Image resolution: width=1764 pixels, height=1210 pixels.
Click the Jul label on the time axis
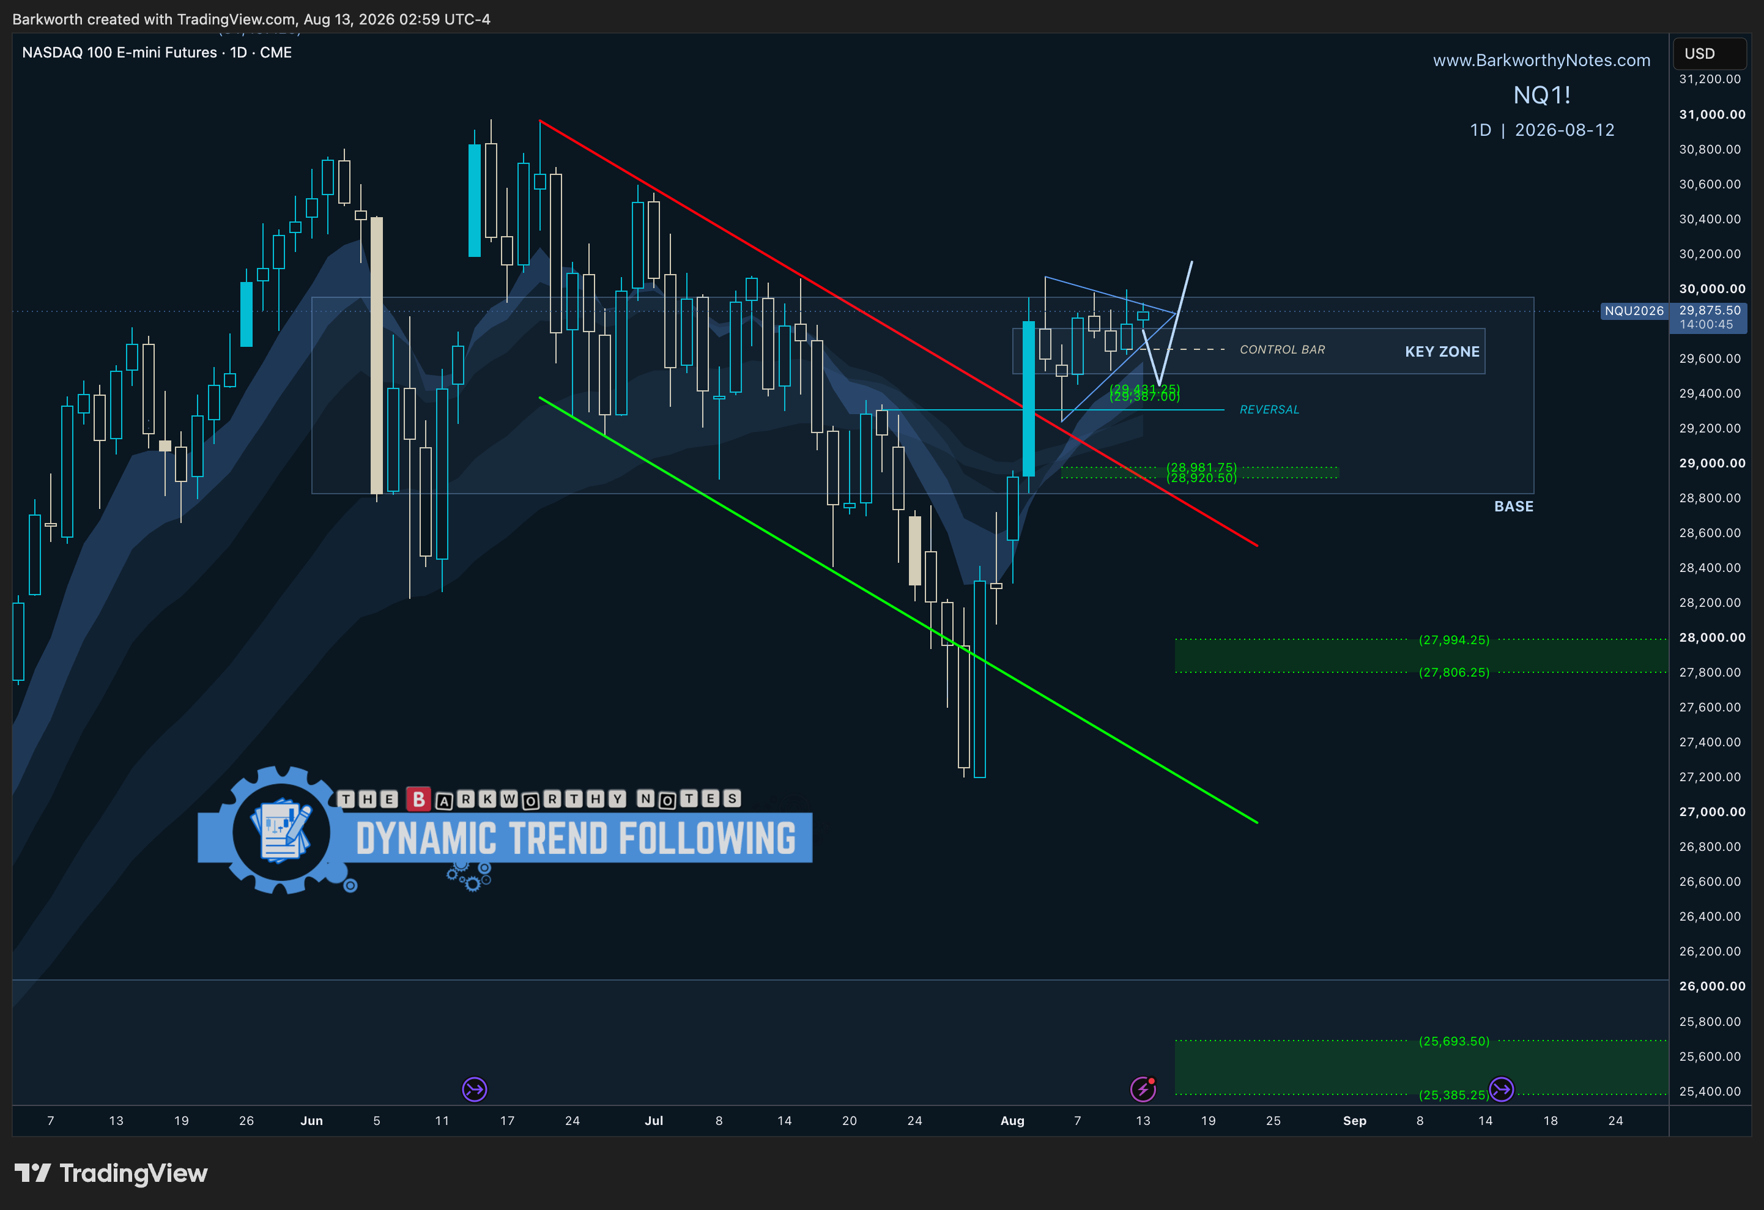653,1121
